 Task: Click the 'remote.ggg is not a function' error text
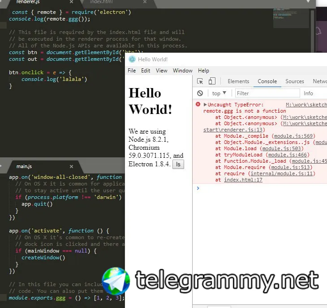pyautogui.click(x=245, y=111)
